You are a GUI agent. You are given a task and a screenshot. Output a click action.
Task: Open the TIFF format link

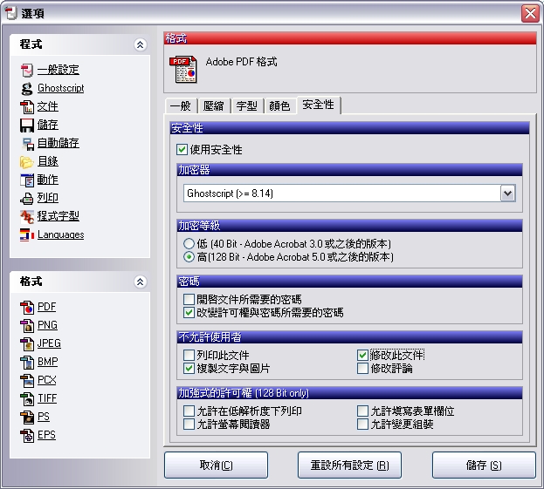47,398
